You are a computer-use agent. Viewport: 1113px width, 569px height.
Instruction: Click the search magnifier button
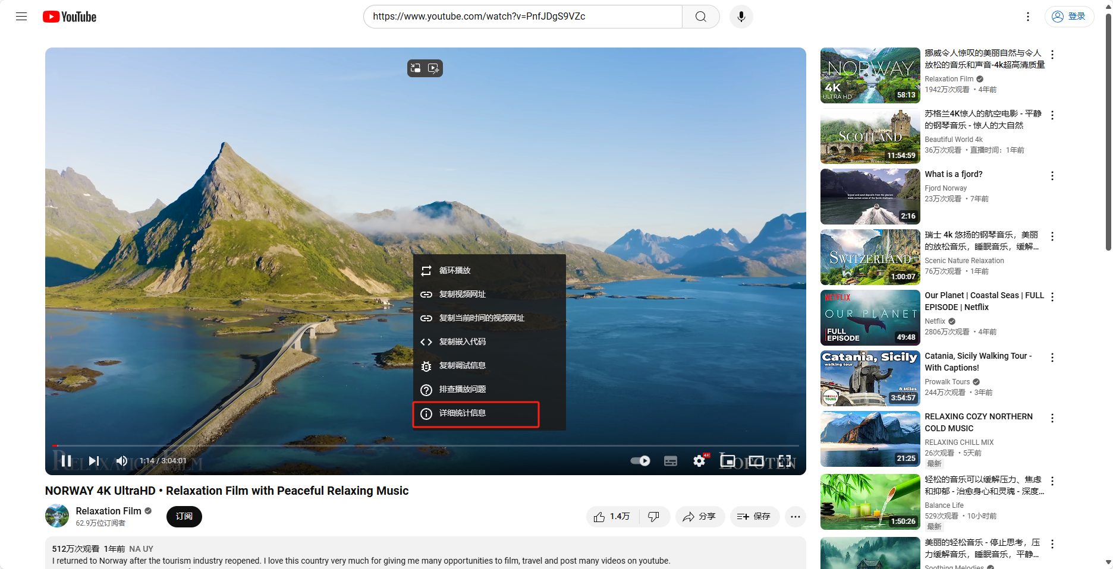click(700, 17)
